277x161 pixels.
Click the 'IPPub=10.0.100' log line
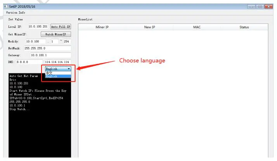[x=36, y=98]
